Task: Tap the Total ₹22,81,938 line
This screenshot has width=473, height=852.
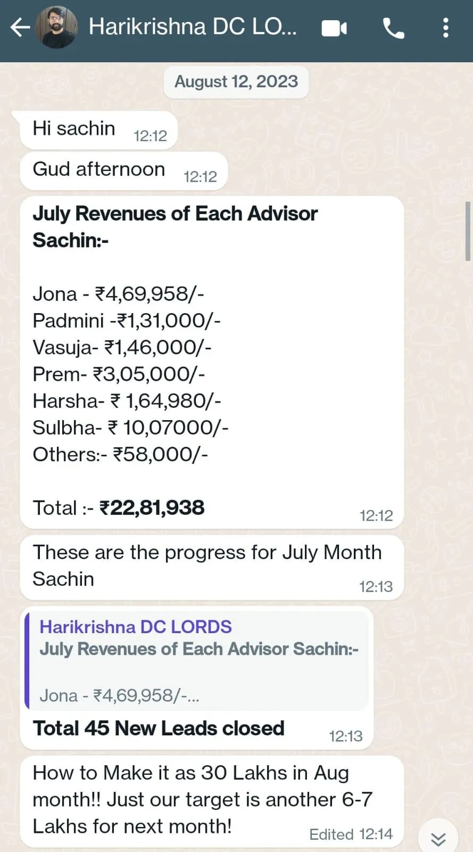Action: (119, 507)
